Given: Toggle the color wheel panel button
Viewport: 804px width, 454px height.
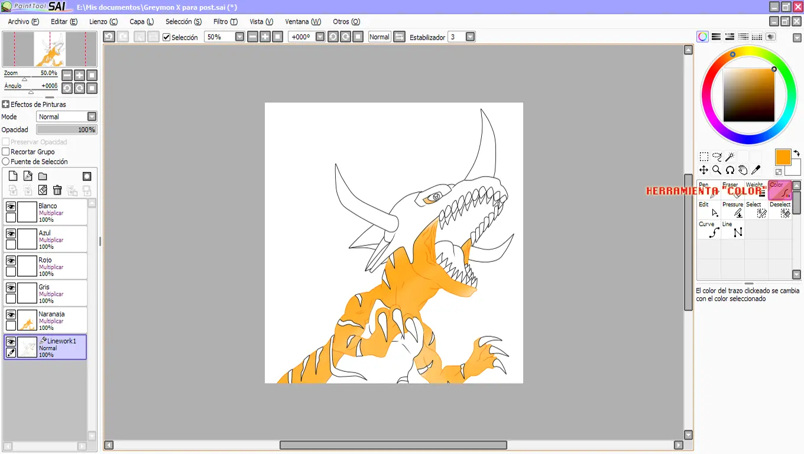Looking at the screenshot, I should [702, 37].
